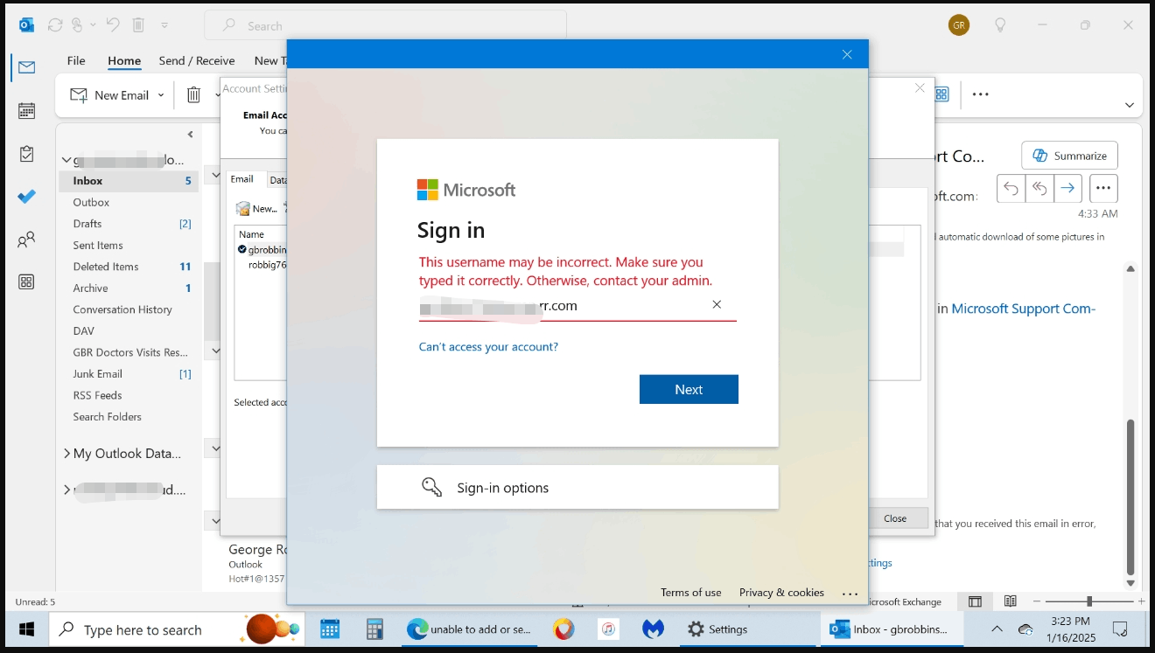
Task: Open Sign-in options
Action: click(577, 488)
